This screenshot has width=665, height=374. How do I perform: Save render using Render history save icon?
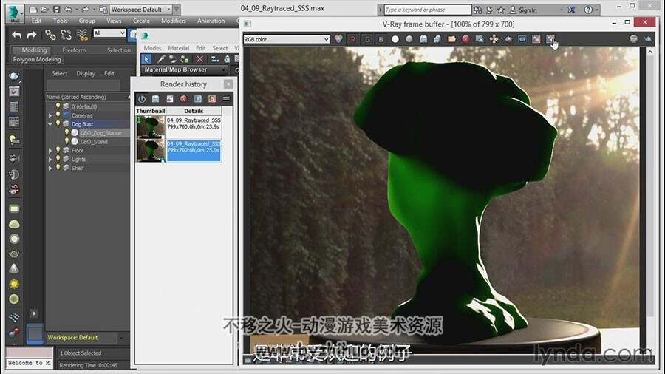click(x=156, y=99)
